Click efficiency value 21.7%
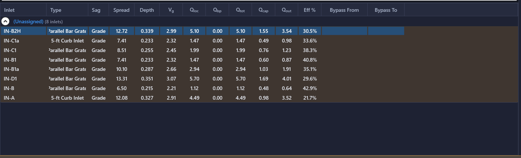Screen dimensions: 521x158 pos(310,98)
